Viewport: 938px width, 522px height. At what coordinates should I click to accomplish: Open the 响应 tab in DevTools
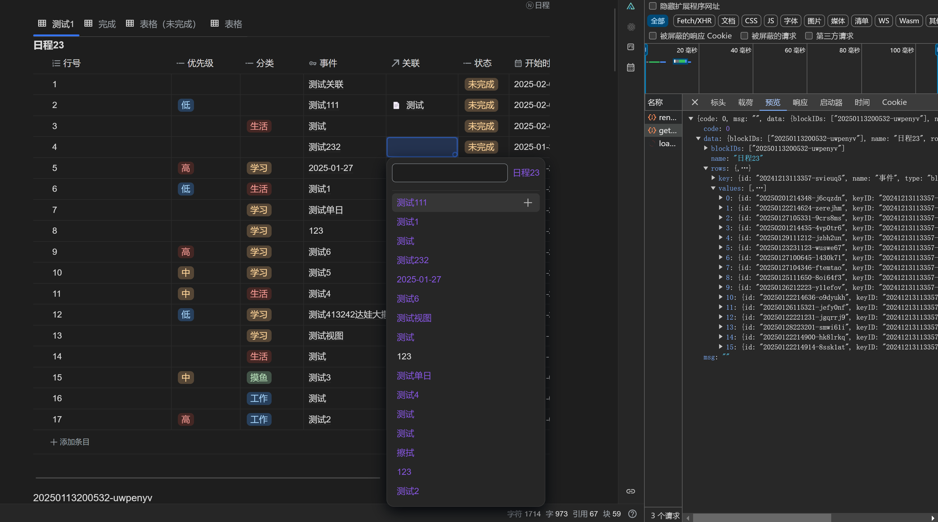pos(800,102)
